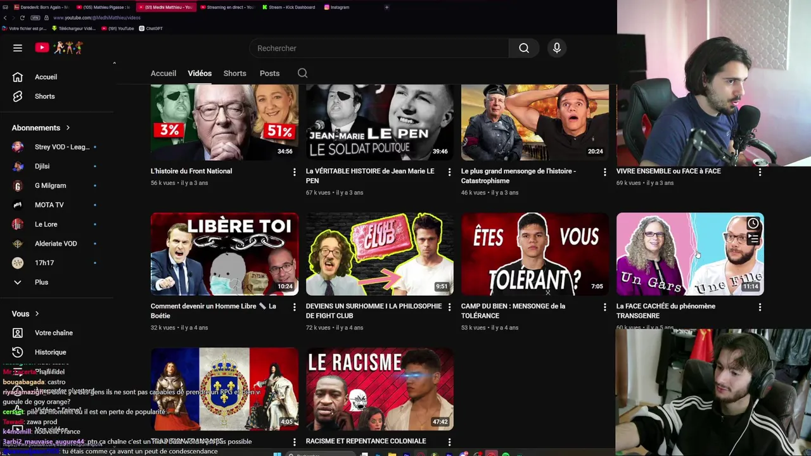Image resolution: width=811 pixels, height=456 pixels.
Task: Switch to Instagram browser tab
Action: click(x=337, y=7)
